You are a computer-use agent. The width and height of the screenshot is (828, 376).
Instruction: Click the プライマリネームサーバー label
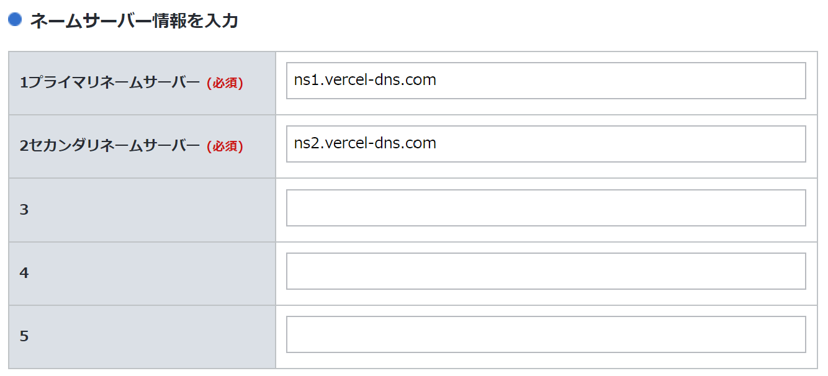(114, 83)
